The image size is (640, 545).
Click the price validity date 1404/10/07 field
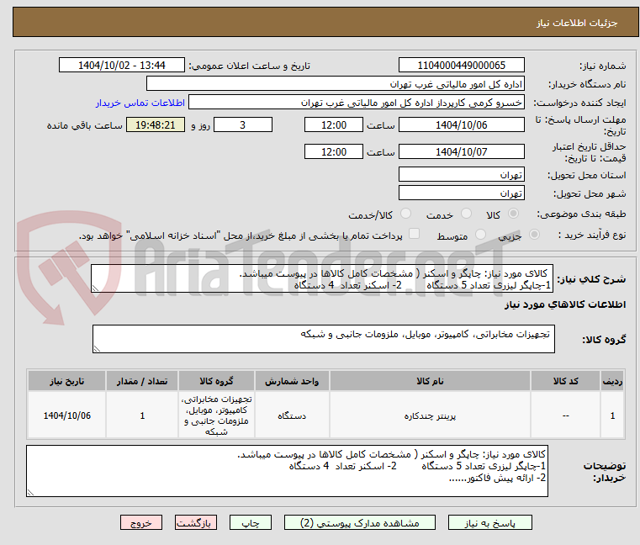[461, 152]
